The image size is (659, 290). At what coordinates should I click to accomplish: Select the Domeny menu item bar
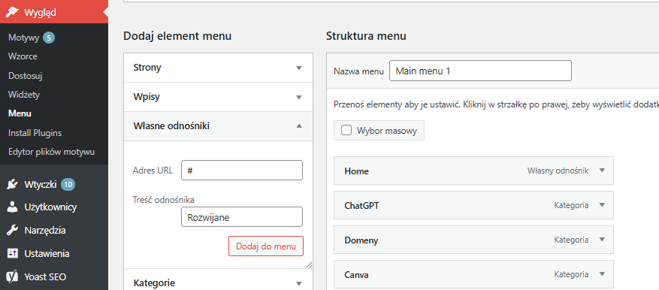473,240
